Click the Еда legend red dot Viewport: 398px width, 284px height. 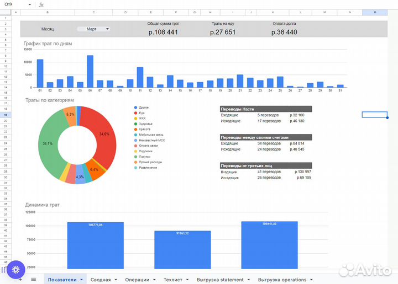click(x=135, y=113)
